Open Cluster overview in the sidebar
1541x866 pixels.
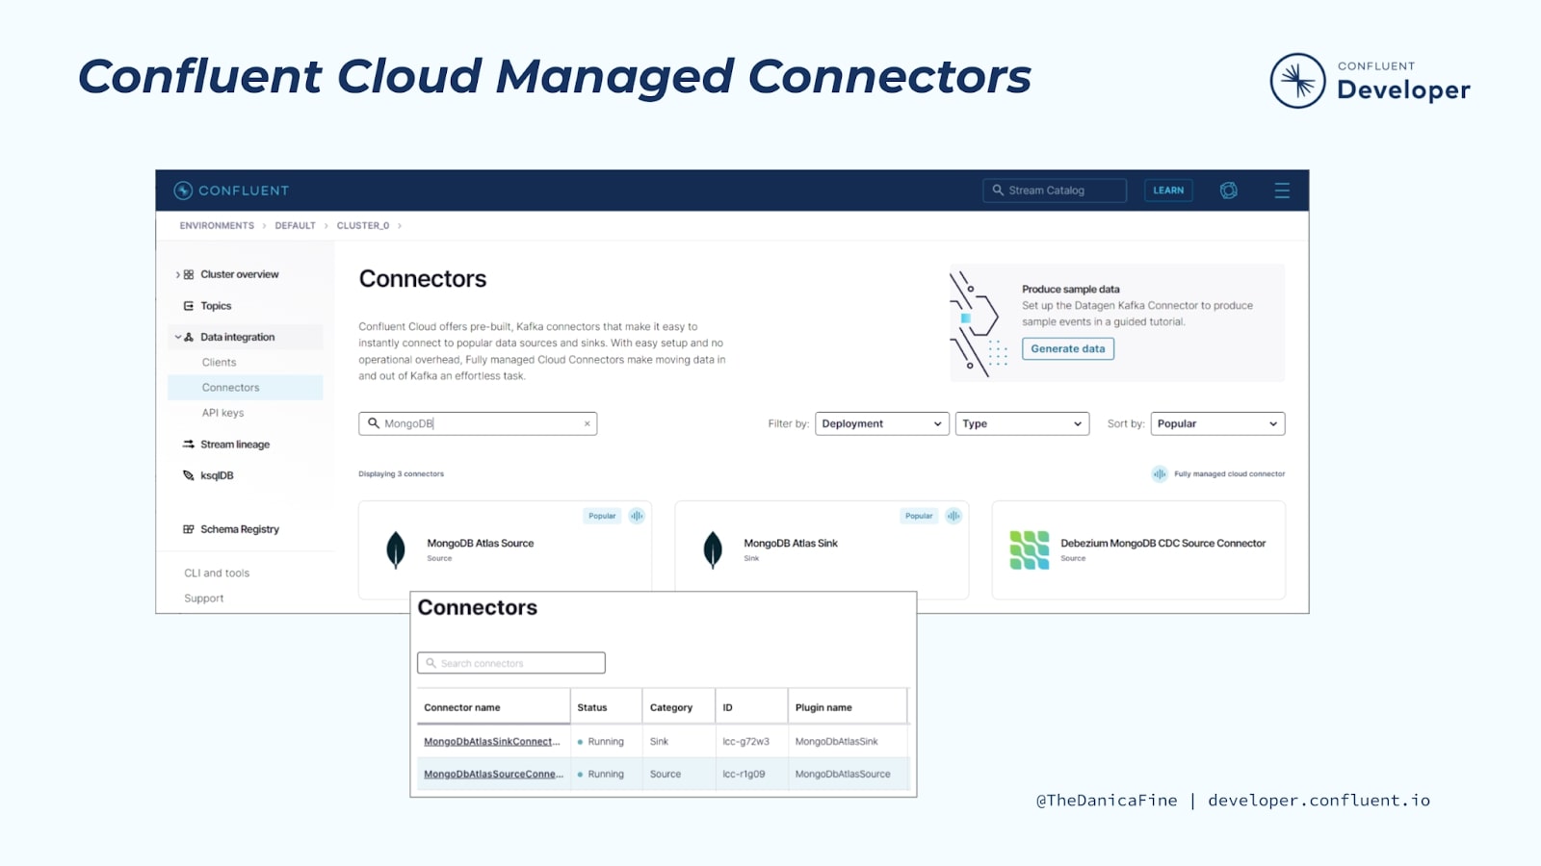pyautogui.click(x=240, y=274)
